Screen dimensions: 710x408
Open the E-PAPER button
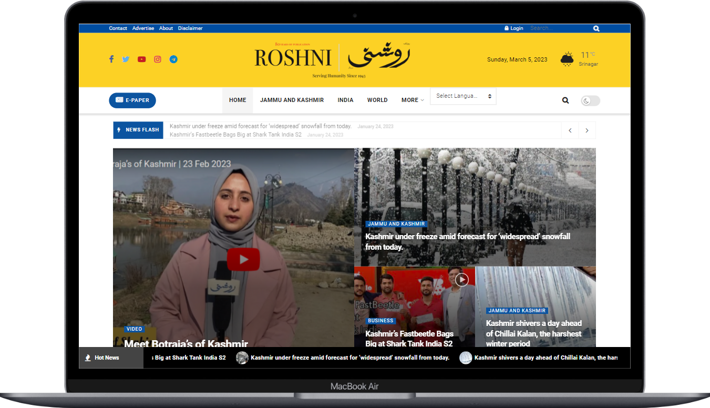point(132,100)
